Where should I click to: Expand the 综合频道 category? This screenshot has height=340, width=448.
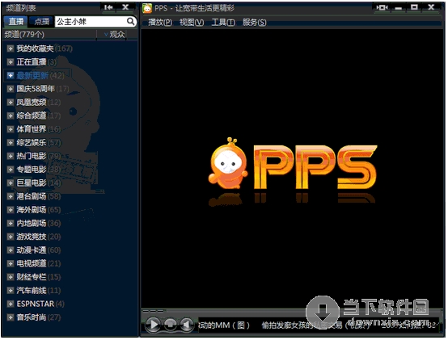click(11, 115)
